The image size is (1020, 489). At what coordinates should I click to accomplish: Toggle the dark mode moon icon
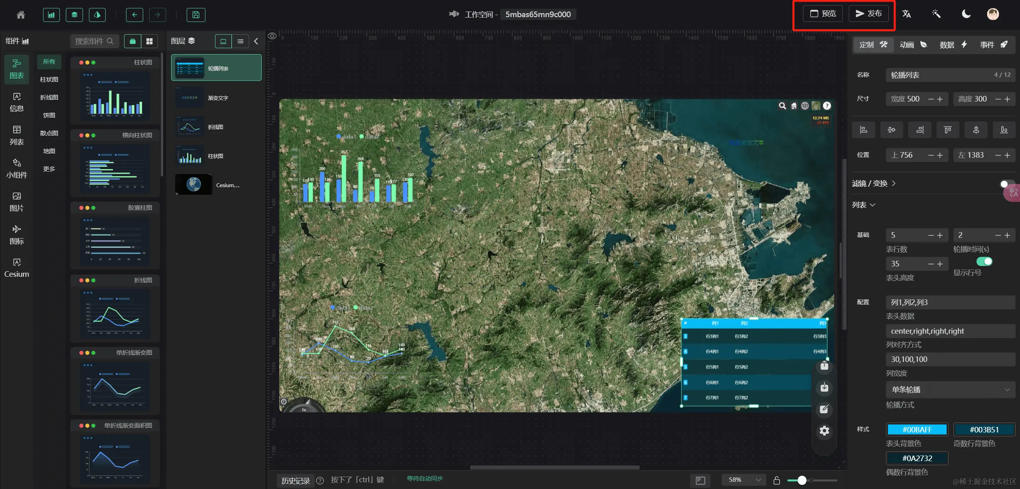pyautogui.click(x=966, y=14)
